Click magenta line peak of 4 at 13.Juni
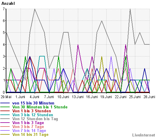 78,45
